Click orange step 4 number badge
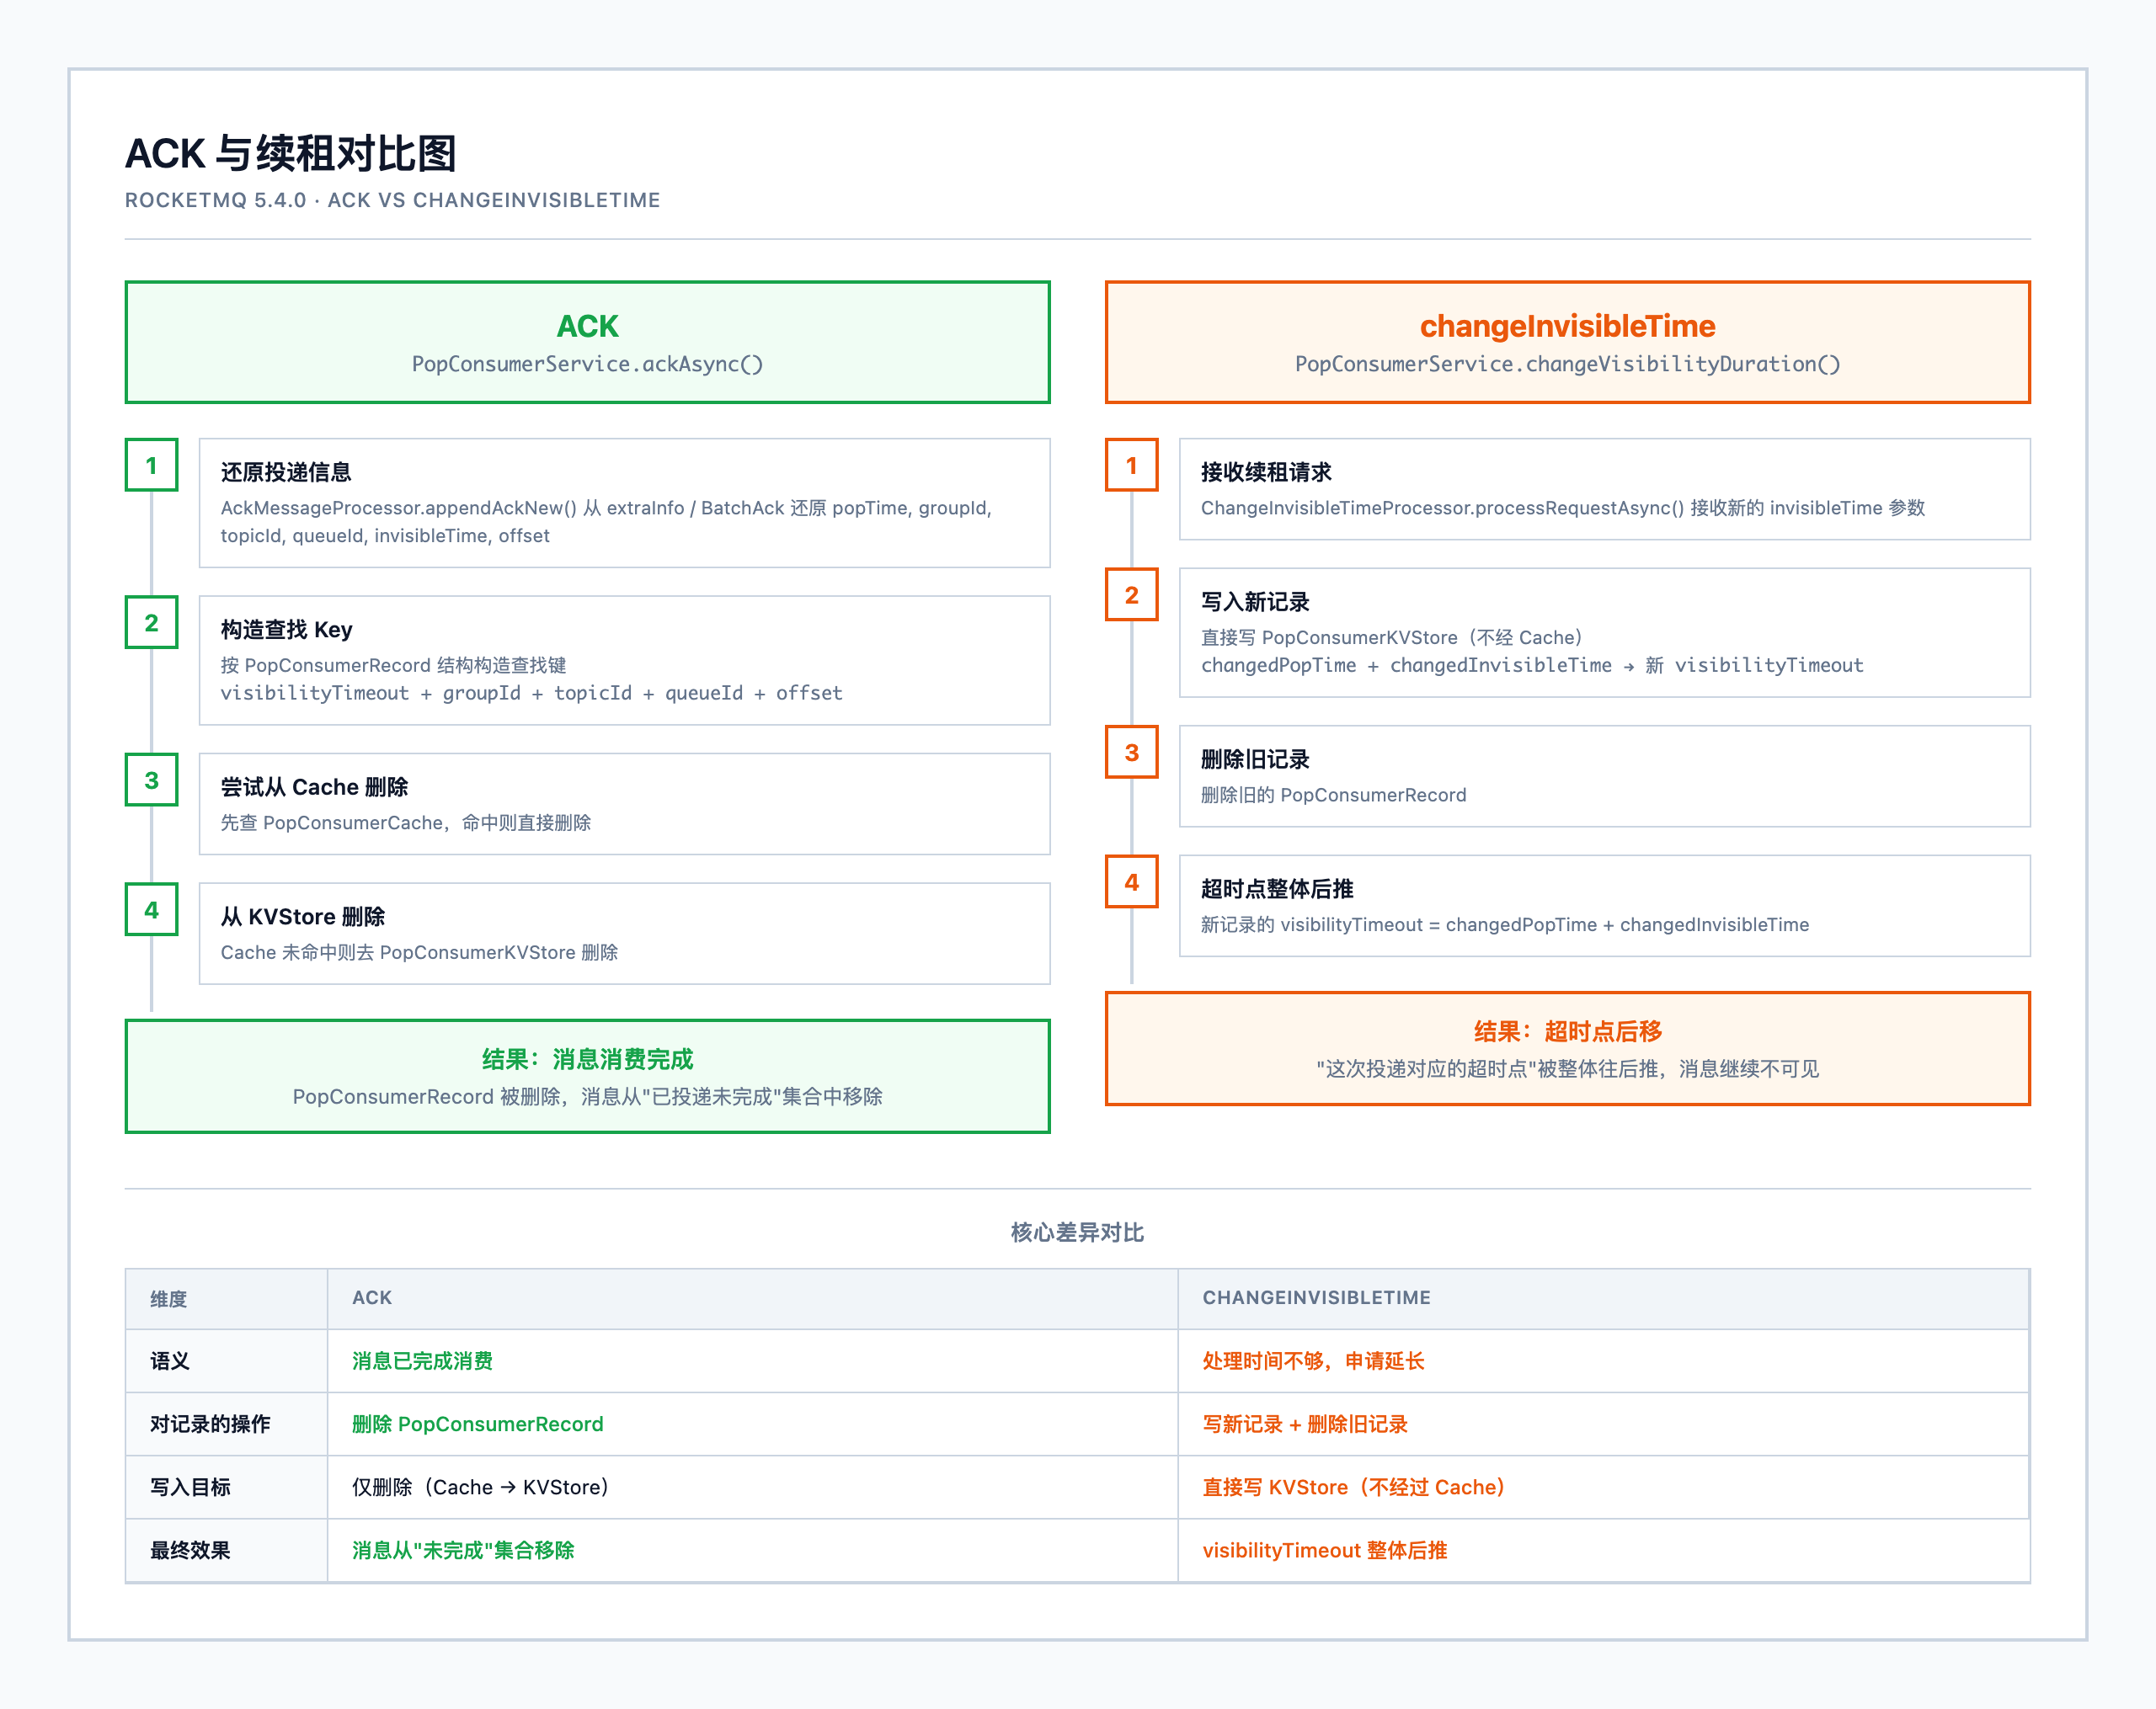The width and height of the screenshot is (2156, 1709). click(1131, 881)
